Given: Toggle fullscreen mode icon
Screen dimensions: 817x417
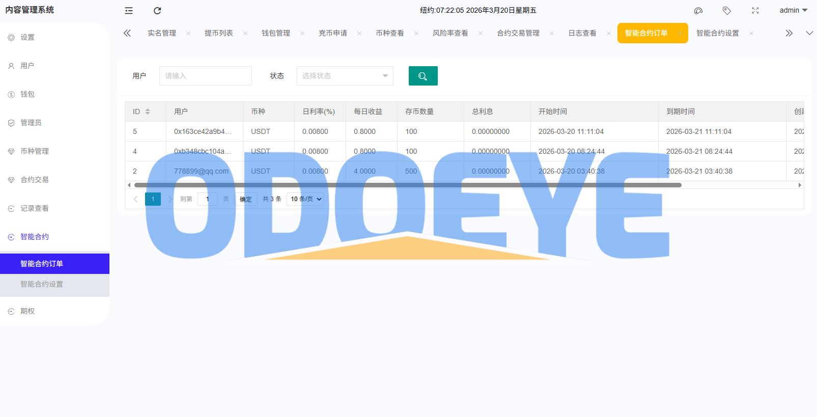Looking at the screenshot, I should click(755, 11).
